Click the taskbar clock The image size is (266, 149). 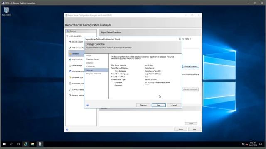[253, 144]
